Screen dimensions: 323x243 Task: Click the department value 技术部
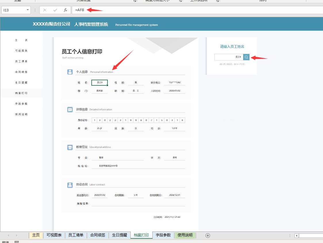(99, 91)
